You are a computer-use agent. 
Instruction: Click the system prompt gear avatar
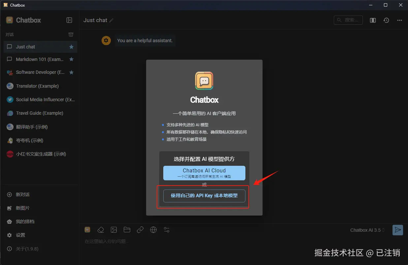(x=106, y=41)
